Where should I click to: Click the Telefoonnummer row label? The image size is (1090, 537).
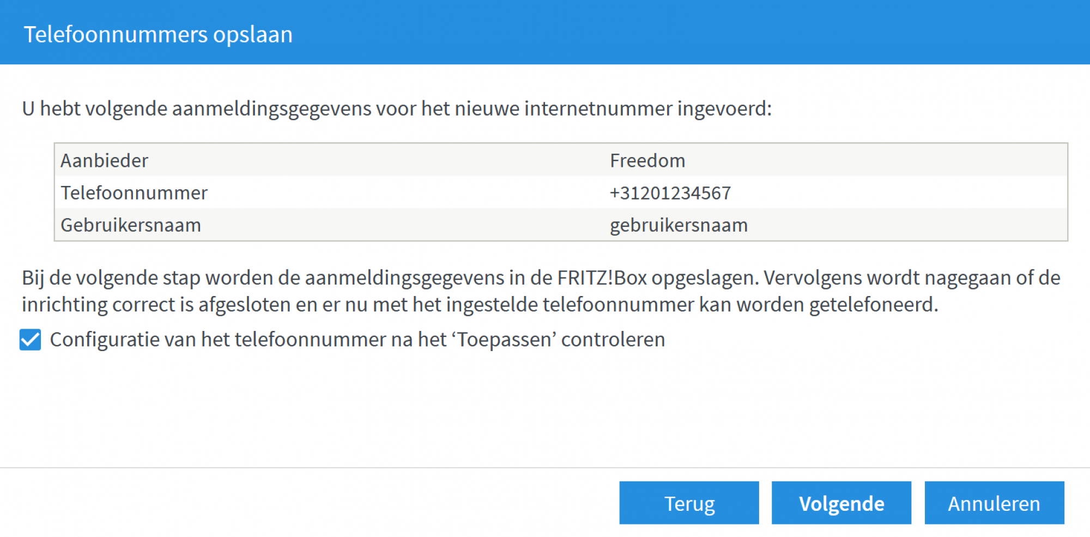coord(134,192)
